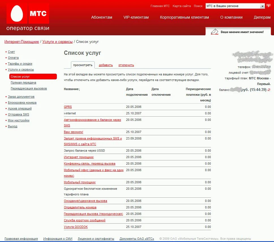Viewport: 274px width, 242px height.
Task: Open 'Тарифы и скидки' sidebar item
Action: 20,64
